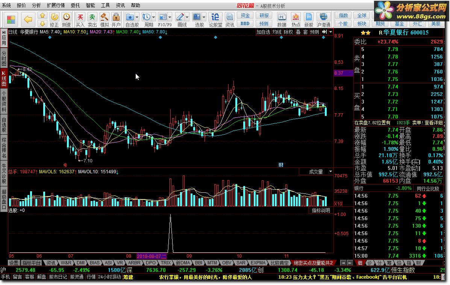This screenshot has height=285, width=450.
Task: Open the 系统 menu
Action: coord(6,5)
